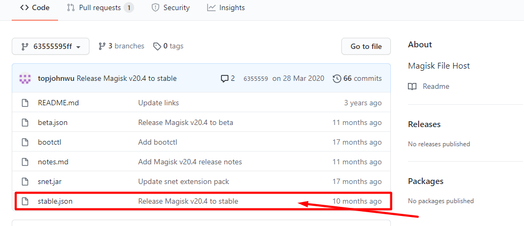The height and width of the screenshot is (226, 524).
Task: Switch to the Insights tab
Action: click(x=226, y=7)
